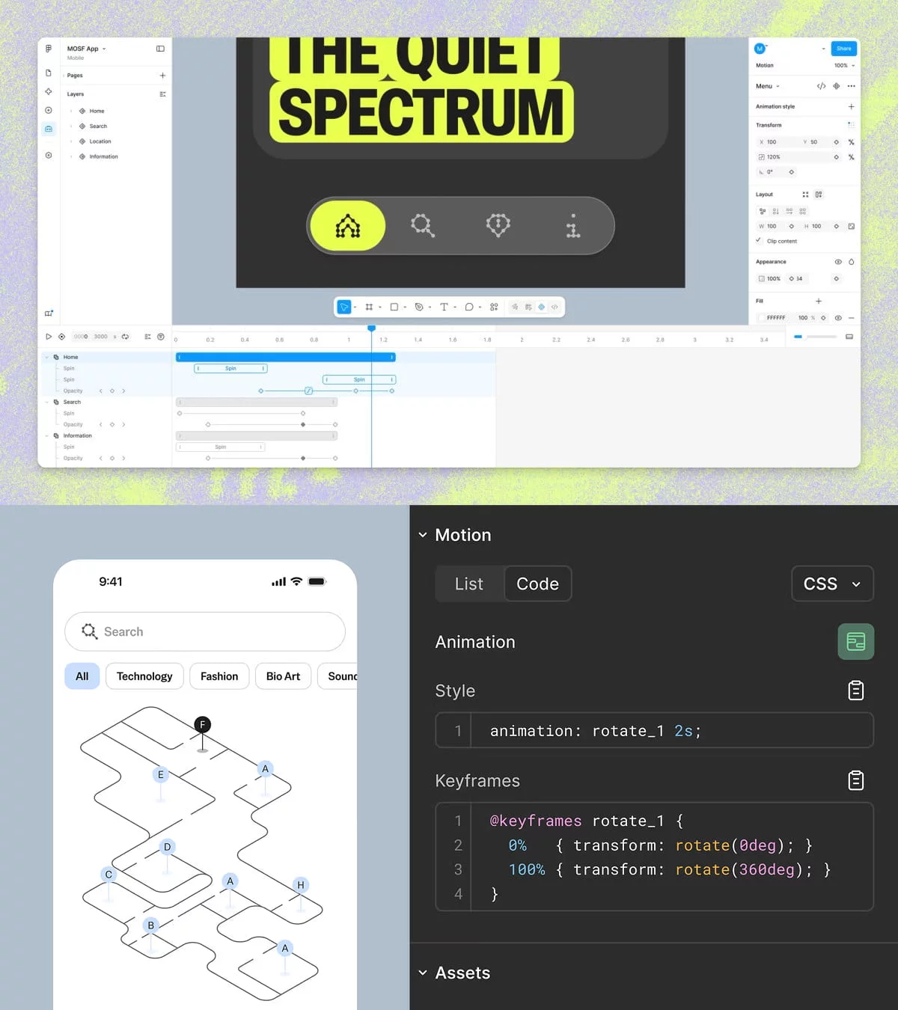Copy the Keyframes code with clipboard icon
The image size is (898, 1010).
point(856,780)
